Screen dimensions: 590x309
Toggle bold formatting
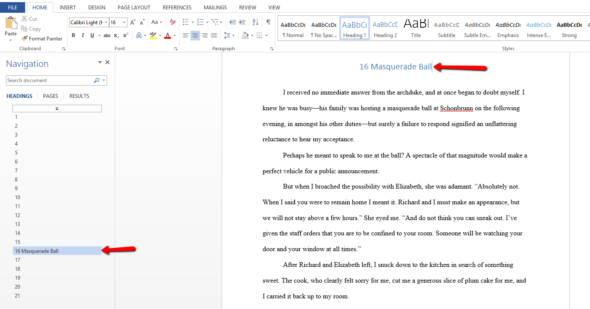(73, 35)
